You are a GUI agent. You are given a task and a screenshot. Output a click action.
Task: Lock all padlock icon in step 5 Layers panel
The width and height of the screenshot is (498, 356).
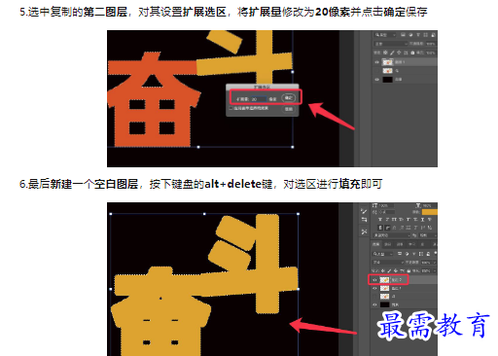click(412, 53)
